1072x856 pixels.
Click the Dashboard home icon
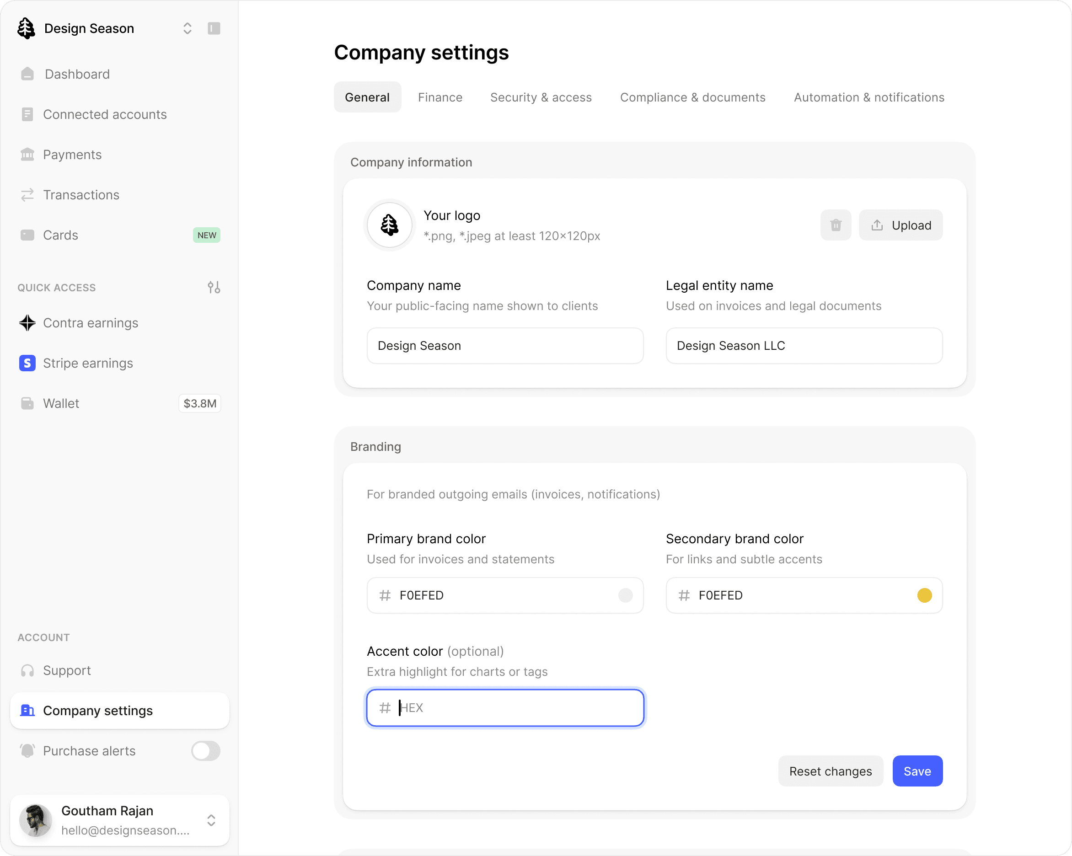28,74
